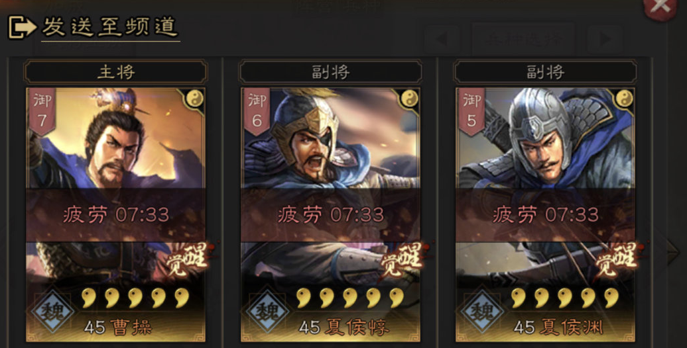Image resolution: width=687 pixels, height=348 pixels.
Task: Tap the 觉醒 badge on 曹操 card
Action: [x=188, y=259]
